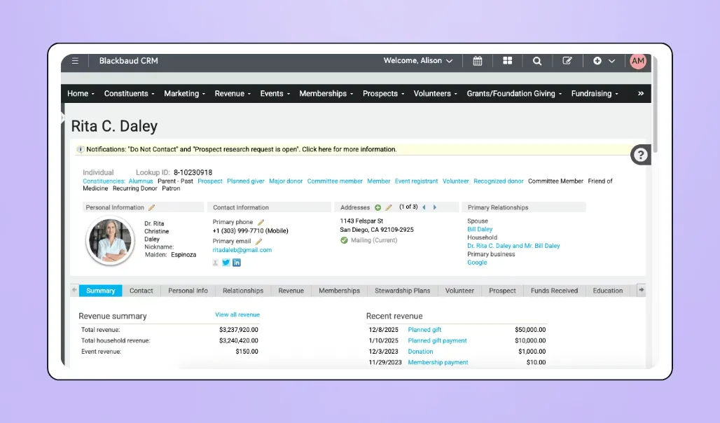Open the Revenue navigation dropdown

[x=233, y=93]
